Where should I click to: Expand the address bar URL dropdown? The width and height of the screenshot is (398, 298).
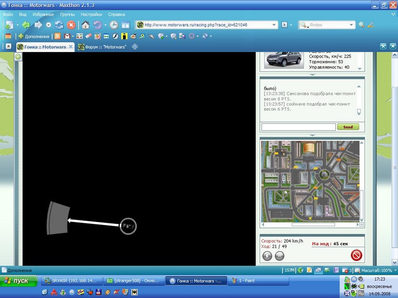coord(274,25)
